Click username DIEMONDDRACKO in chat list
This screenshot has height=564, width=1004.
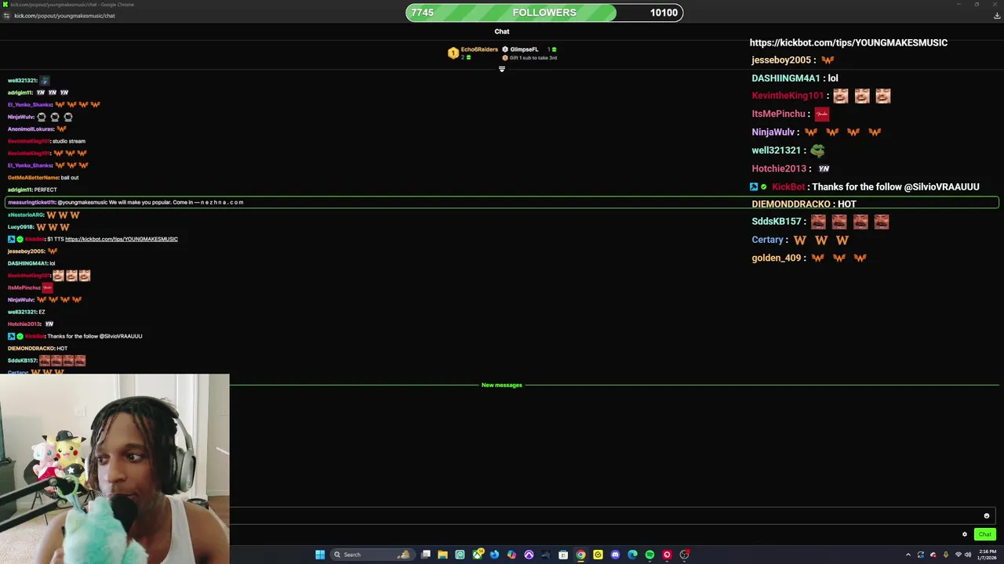31,349
